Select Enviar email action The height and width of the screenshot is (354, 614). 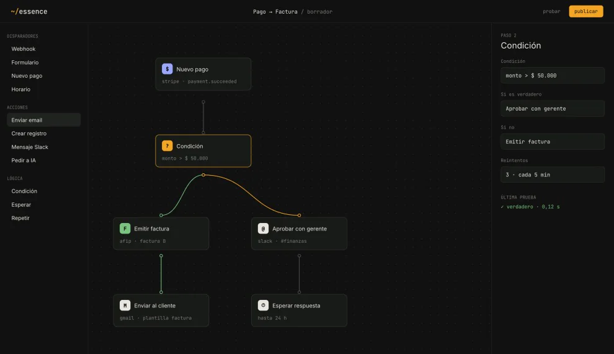pyautogui.click(x=43, y=120)
